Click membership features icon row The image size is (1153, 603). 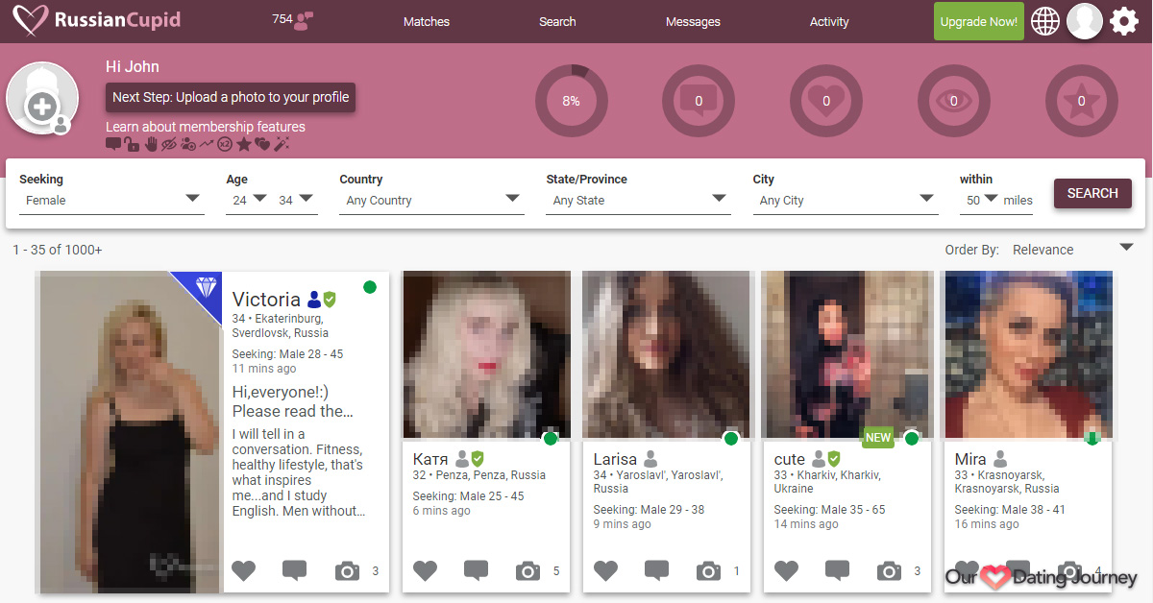(x=198, y=144)
